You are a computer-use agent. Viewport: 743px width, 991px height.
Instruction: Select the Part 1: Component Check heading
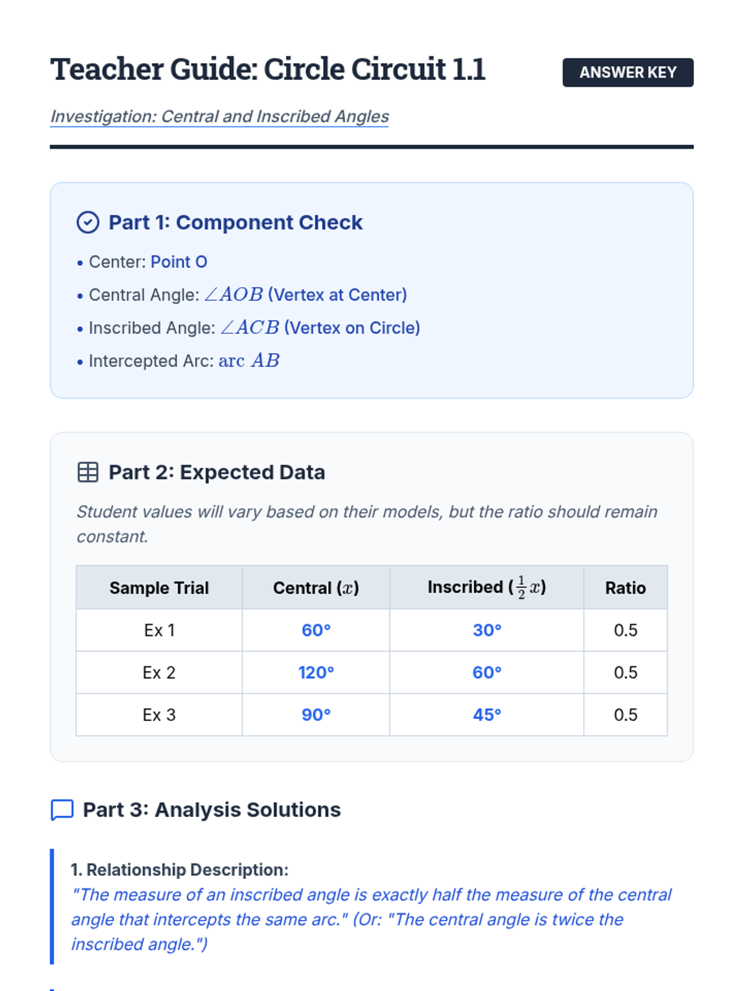[235, 222]
